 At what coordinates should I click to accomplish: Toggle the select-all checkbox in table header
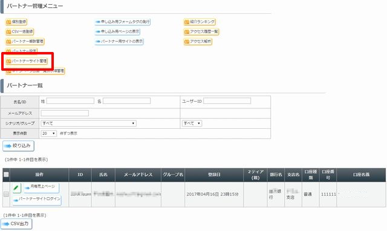click(x=6, y=175)
